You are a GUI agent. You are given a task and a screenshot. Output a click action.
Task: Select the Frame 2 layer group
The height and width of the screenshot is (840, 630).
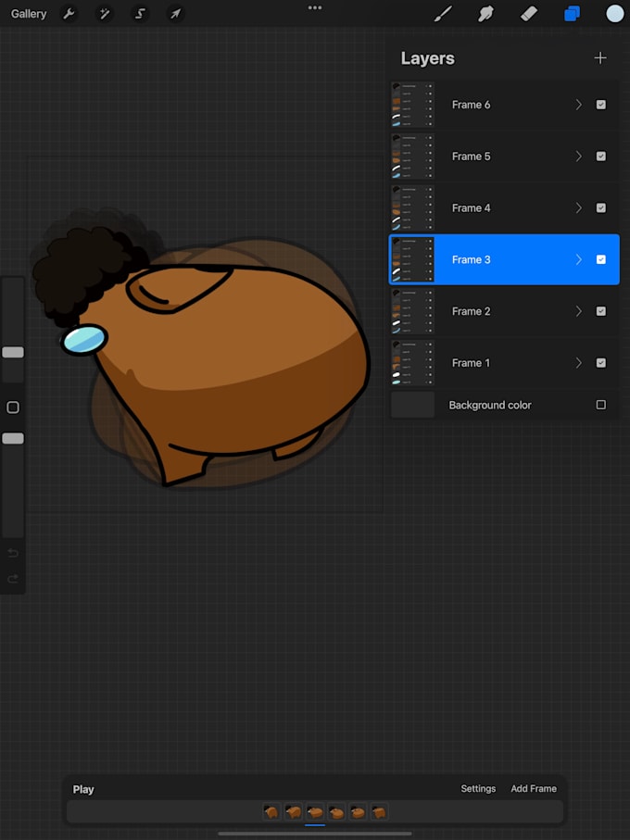tap(504, 311)
